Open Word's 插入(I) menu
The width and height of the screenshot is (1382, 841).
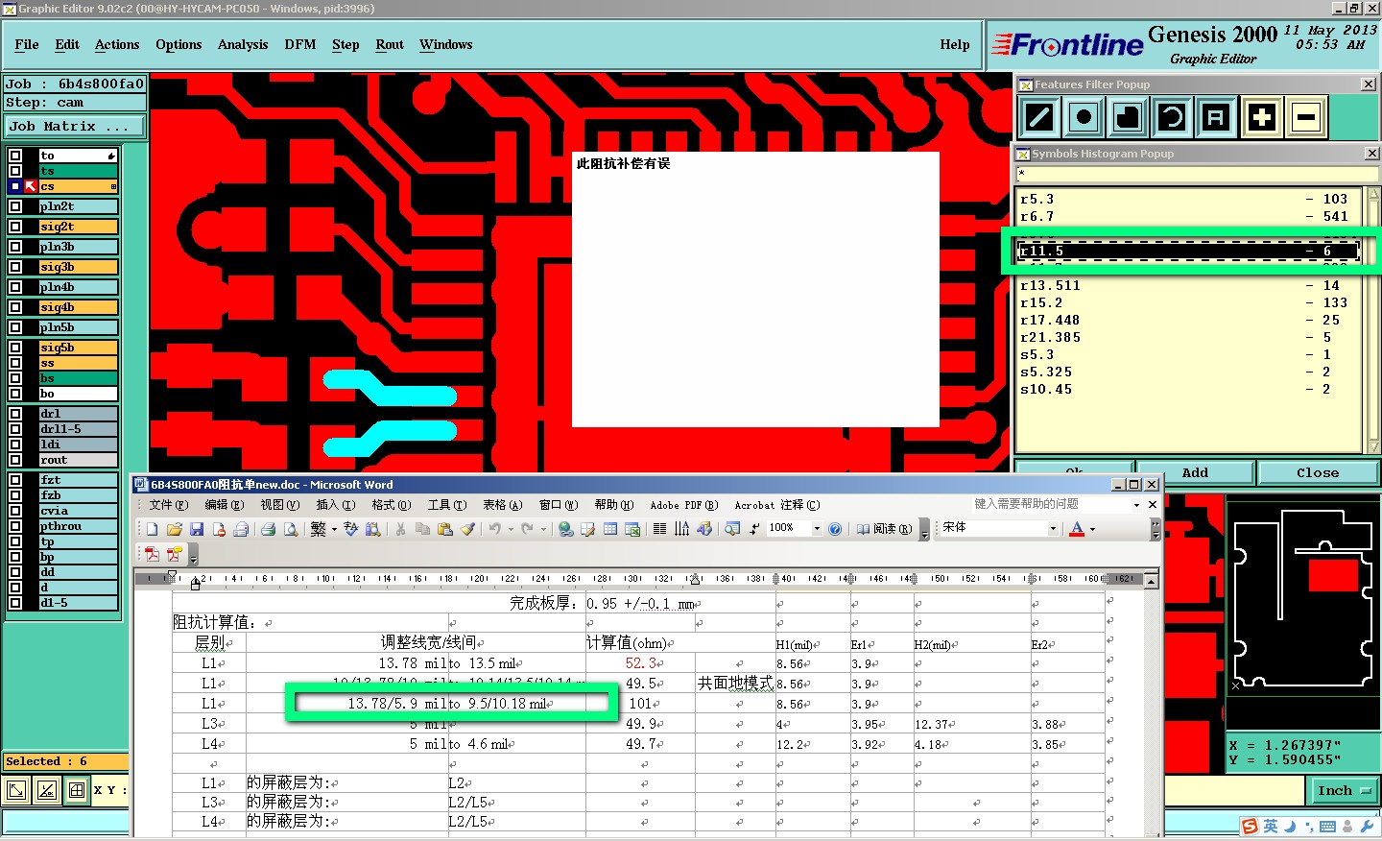(x=336, y=505)
